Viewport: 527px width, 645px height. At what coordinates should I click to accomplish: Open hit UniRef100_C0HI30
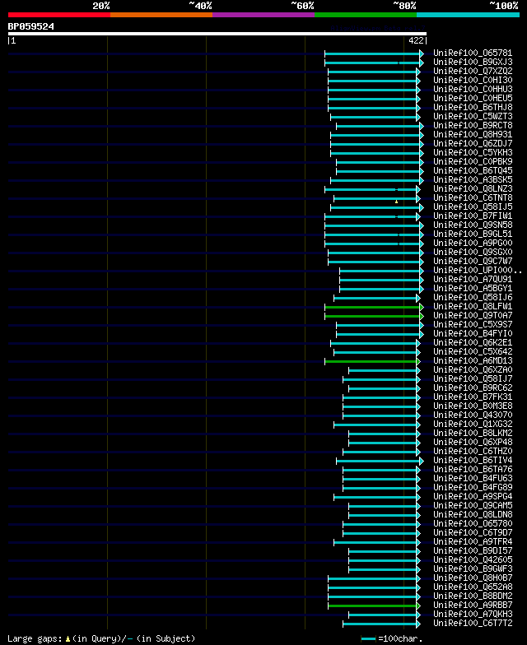[473, 81]
